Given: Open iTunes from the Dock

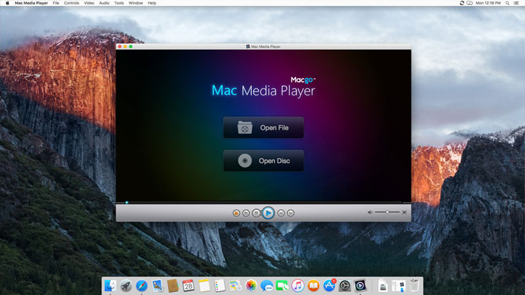Looking at the screenshot, I should tap(298, 286).
